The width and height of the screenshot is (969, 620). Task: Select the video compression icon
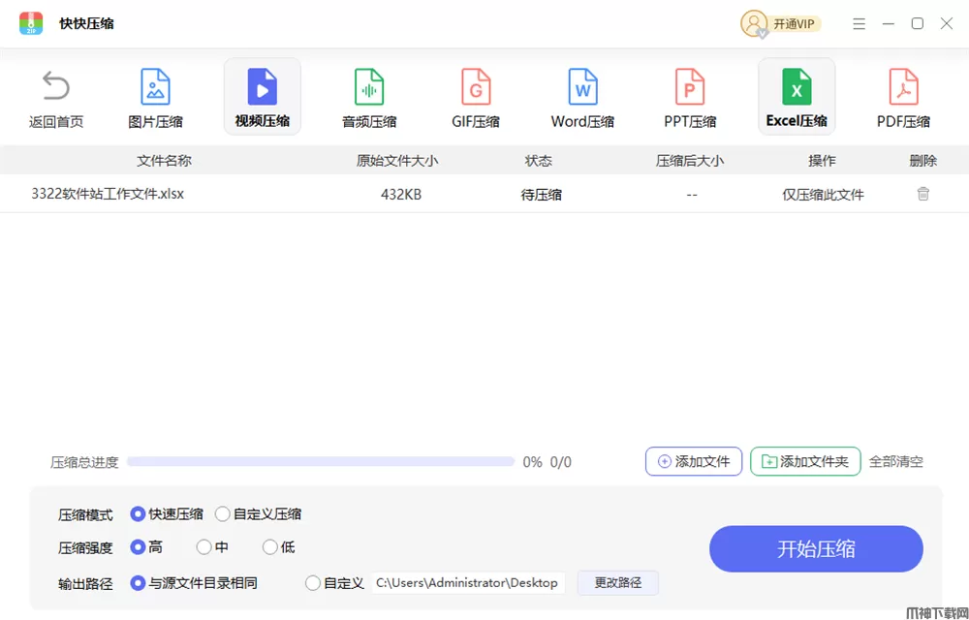point(262,87)
